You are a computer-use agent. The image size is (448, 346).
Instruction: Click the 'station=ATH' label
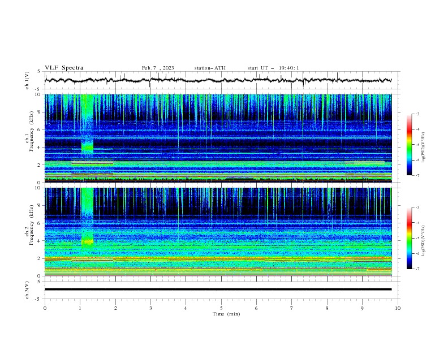pyautogui.click(x=210, y=68)
